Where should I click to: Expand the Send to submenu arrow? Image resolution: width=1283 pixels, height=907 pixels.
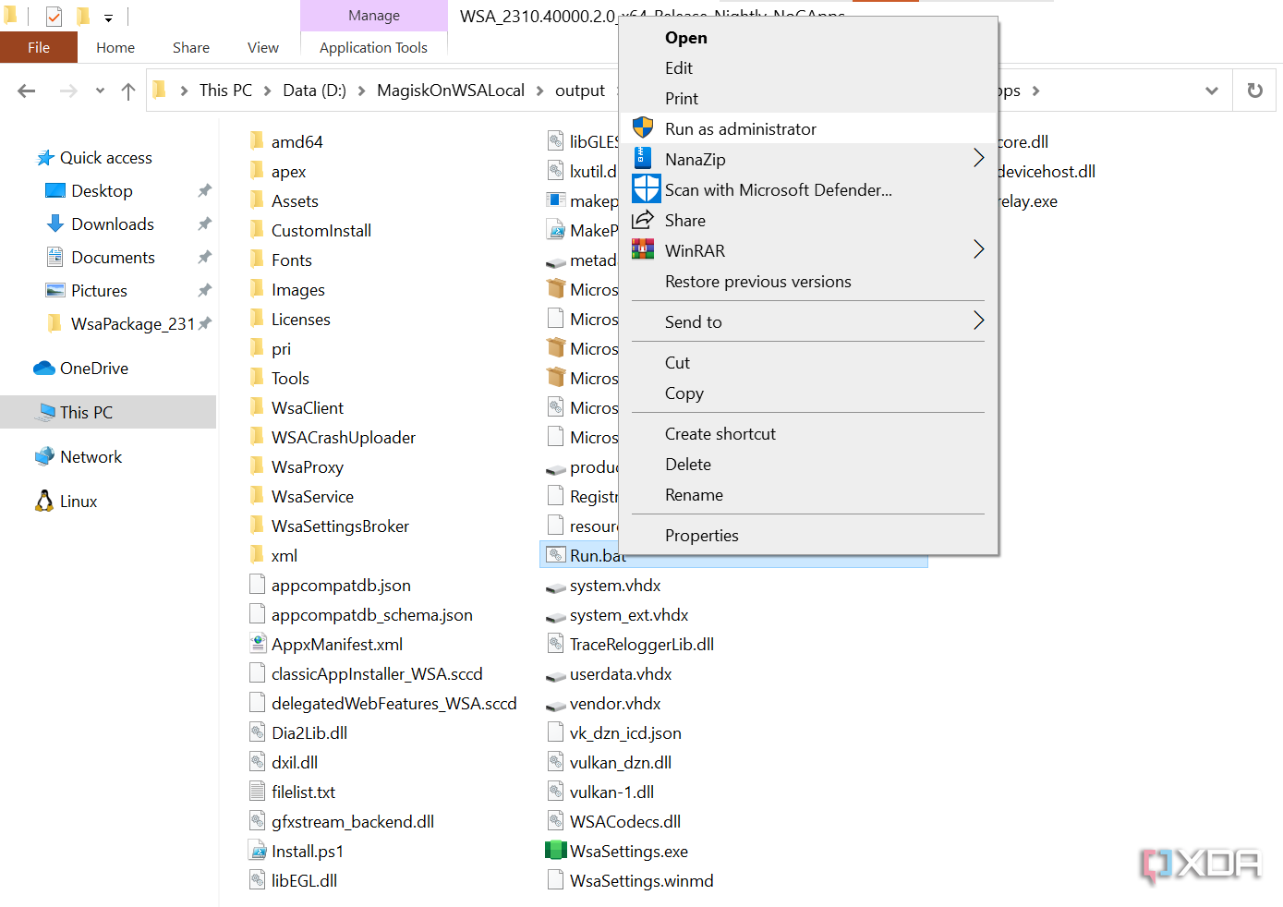point(979,321)
